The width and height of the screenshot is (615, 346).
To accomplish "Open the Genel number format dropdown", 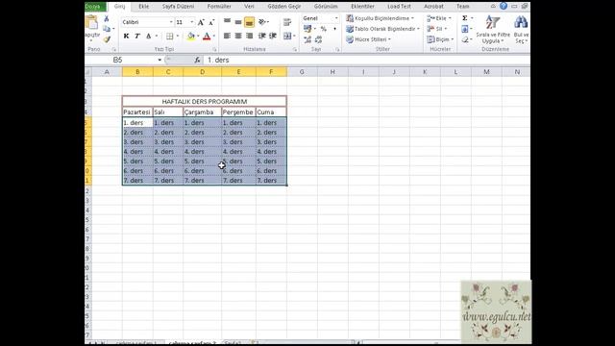I will (336, 18).
